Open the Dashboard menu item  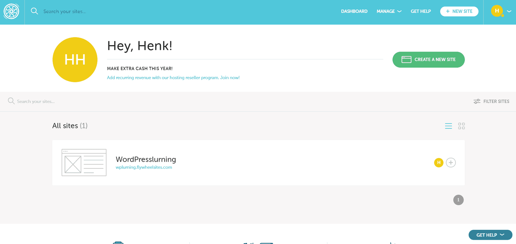point(354,11)
